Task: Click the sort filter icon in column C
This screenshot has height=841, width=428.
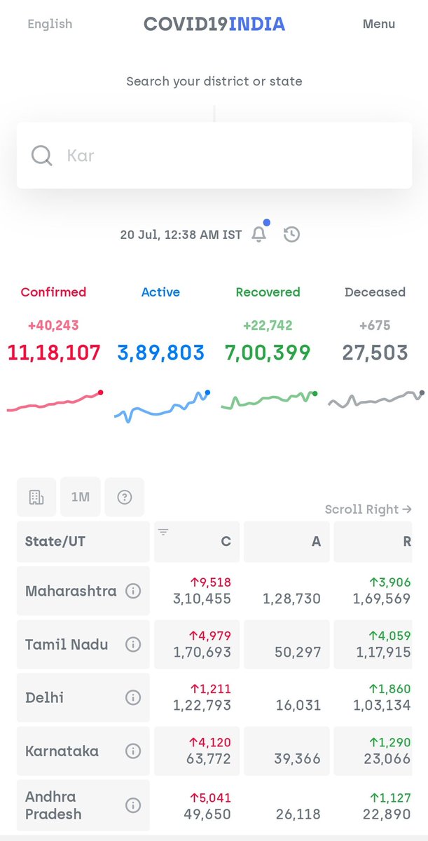Action: (x=163, y=533)
